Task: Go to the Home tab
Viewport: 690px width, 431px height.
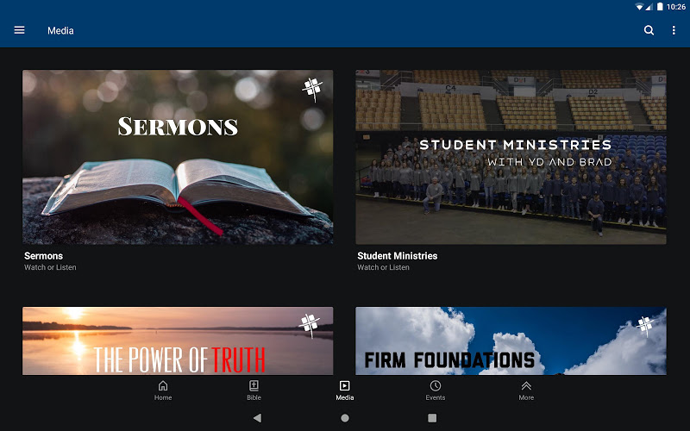Action: 163,390
